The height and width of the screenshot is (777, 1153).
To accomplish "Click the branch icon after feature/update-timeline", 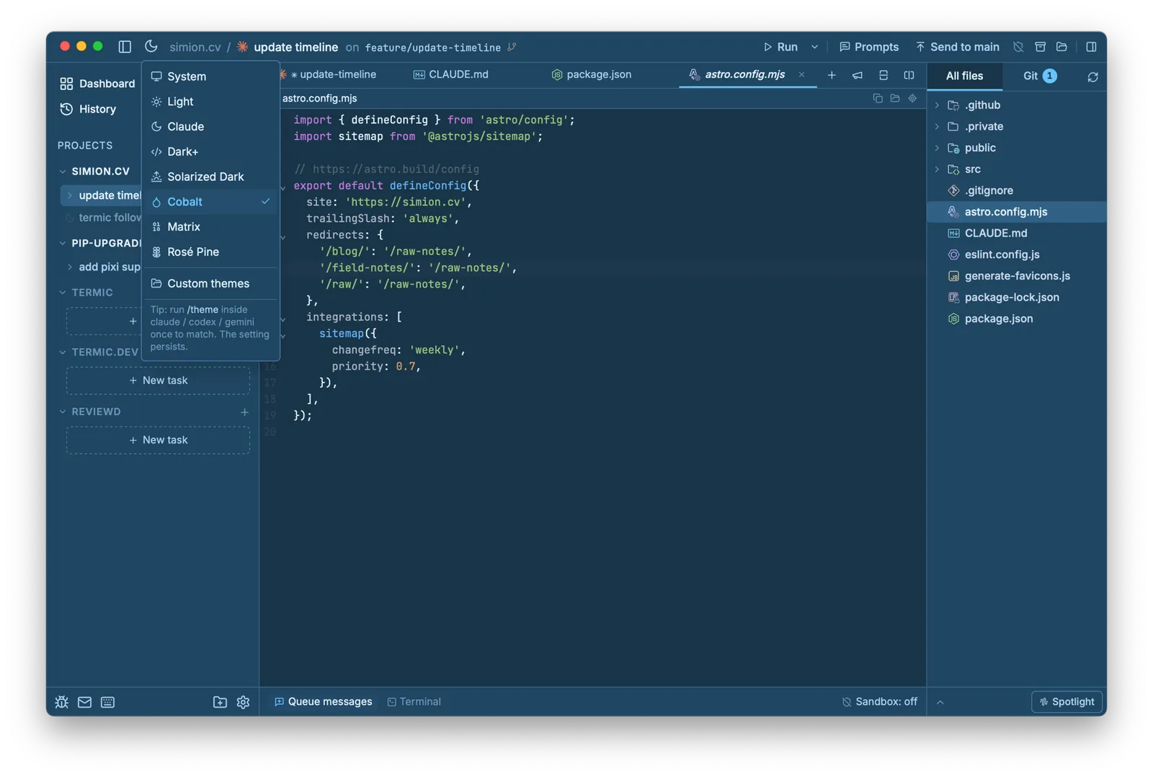I will (512, 47).
